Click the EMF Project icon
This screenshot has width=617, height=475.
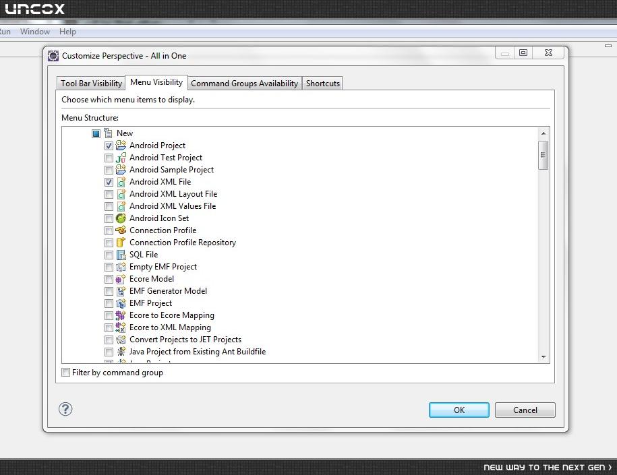[121, 303]
